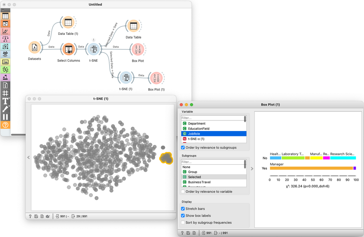
Task: Disable Stretch bars checkbox
Action: [183, 209]
